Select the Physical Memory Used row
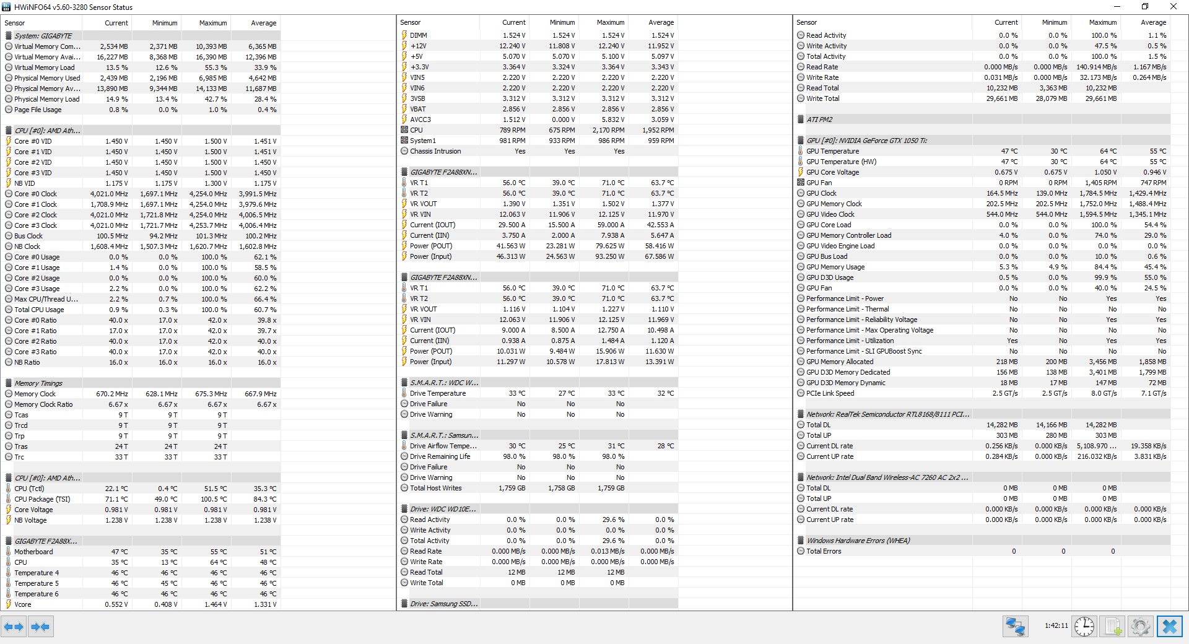Image resolution: width=1189 pixels, height=644 pixels. click(142, 78)
